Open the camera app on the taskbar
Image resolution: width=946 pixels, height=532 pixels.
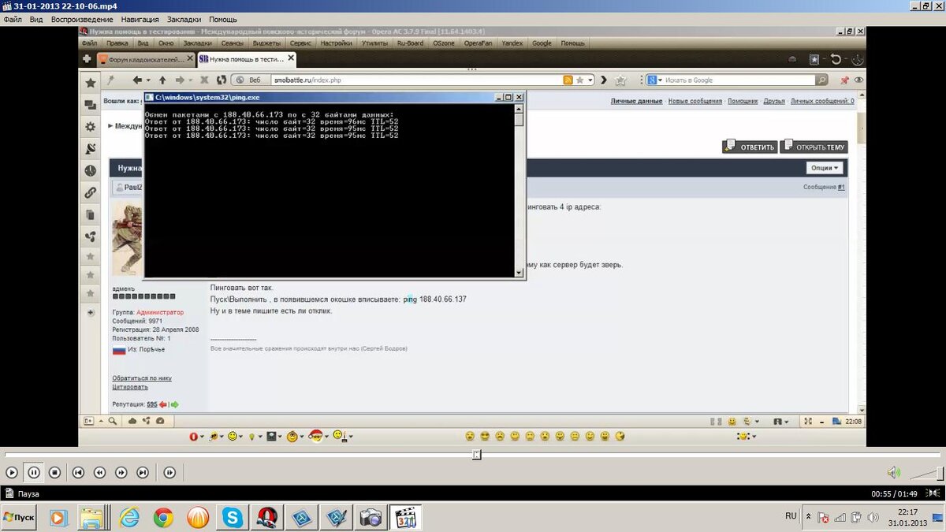(x=371, y=518)
